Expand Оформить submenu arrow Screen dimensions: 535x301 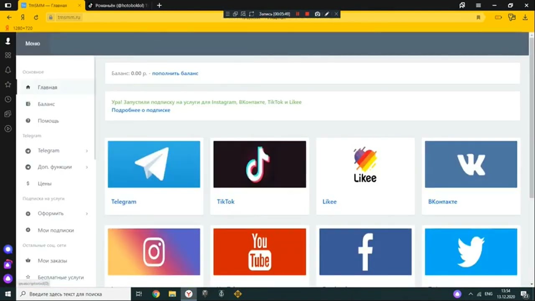tap(87, 214)
